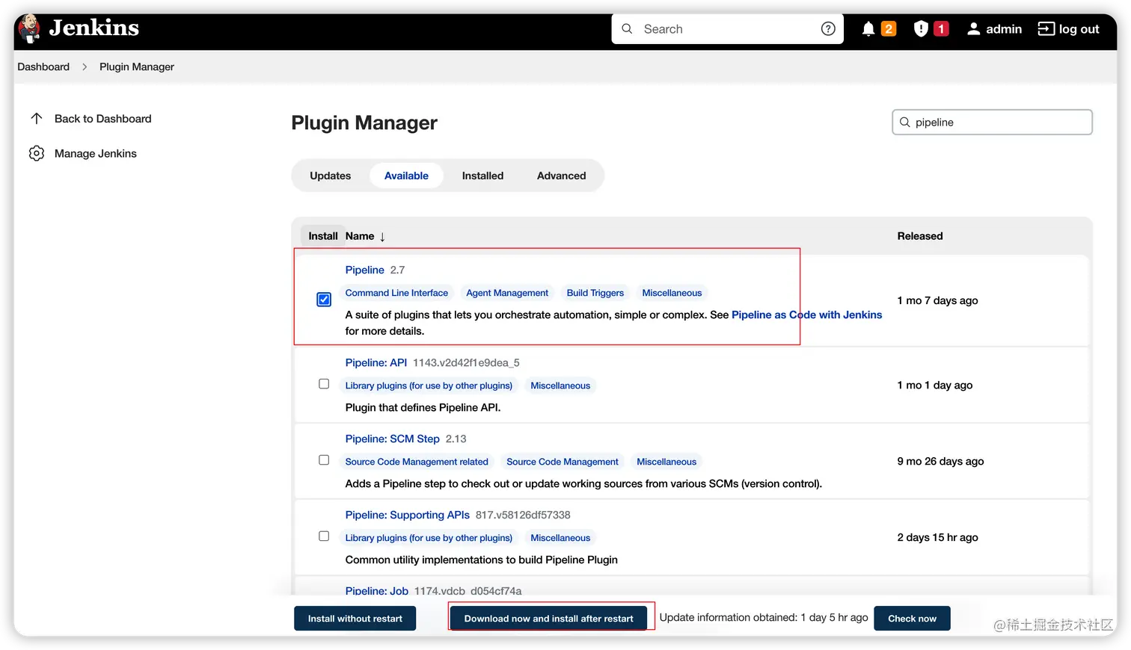This screenshot has width=1131, height=650.
Task: Click the Agent Management tag
Action: tap(507, 293)
